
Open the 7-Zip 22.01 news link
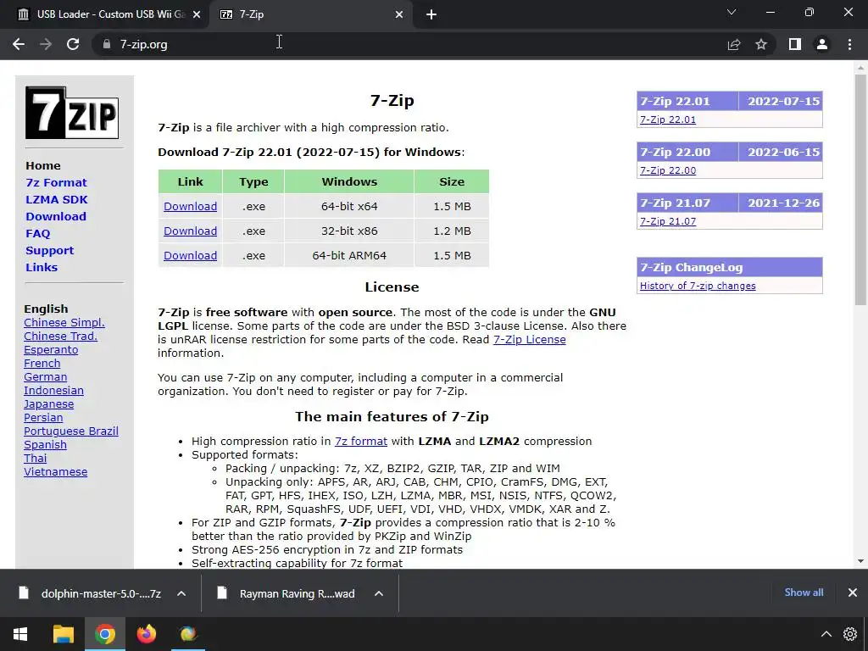(668, 120)
